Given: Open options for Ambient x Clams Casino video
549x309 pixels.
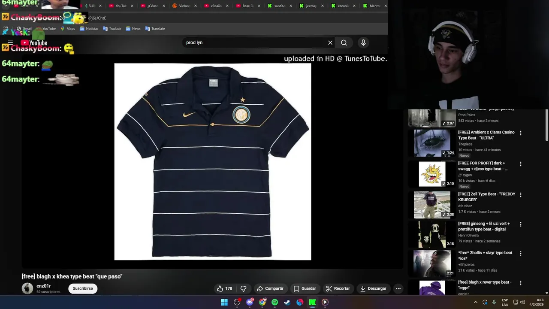Looking at the screenshot, I should coord(521,133).
